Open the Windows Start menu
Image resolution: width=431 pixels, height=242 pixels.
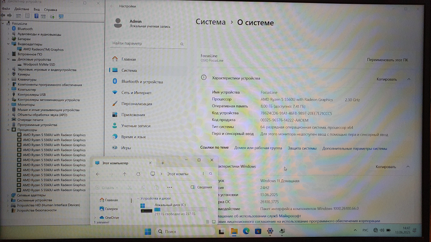[x=148, y=232]
